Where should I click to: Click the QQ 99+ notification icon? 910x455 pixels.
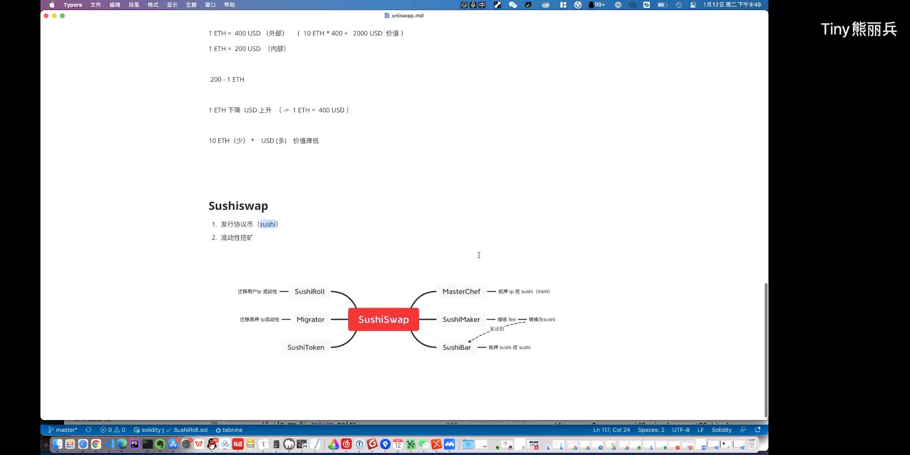coord(597,5)
